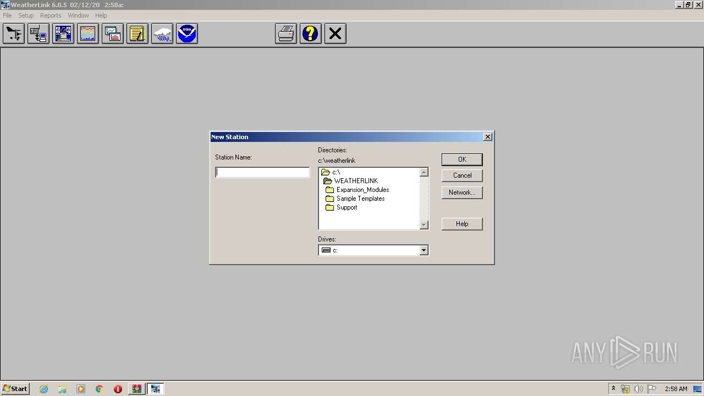The height and width of the screenshot is (396, 704).
Task: Launch Google Chrome from taskbar
Action: tap(100, 389)
